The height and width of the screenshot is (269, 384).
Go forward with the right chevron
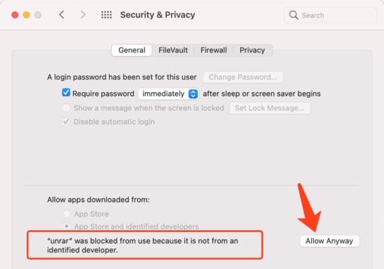tap(83, 15)
